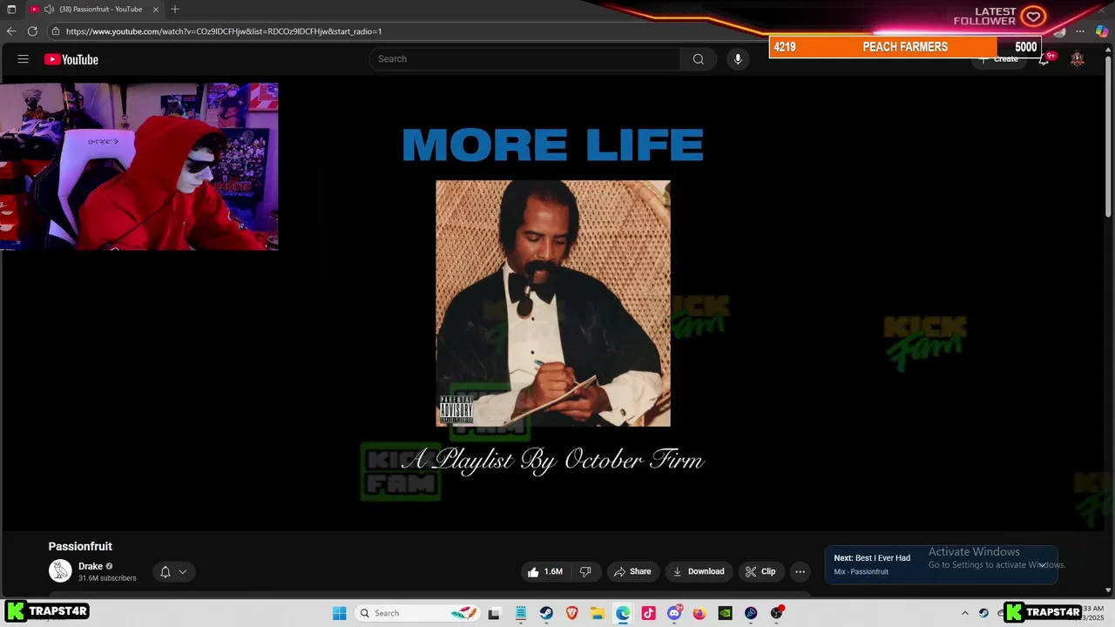Viewport: 1115px width, 627px height.
Task: Focus the YouTube search field
Action: coord(524,59)
